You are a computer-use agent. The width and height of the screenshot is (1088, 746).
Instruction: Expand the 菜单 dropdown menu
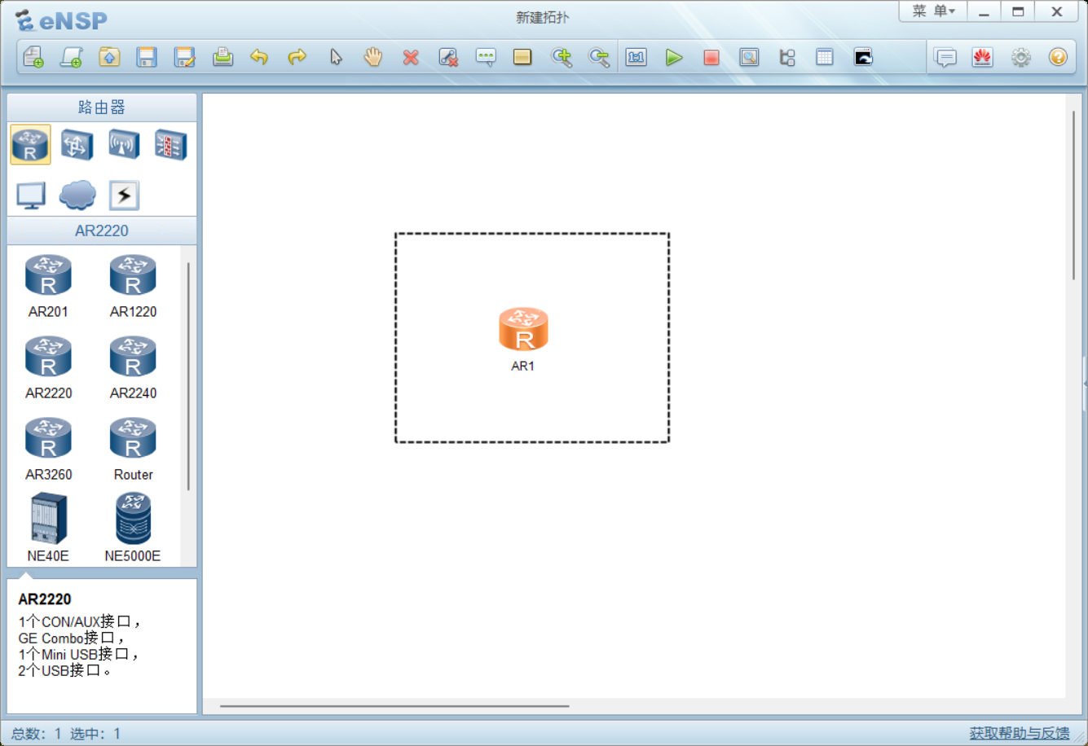point(933,11)
